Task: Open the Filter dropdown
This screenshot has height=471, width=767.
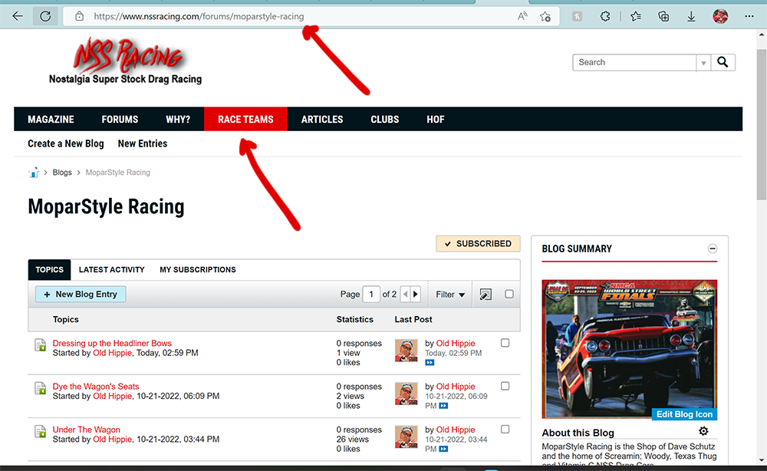Action: click(450, 295)
